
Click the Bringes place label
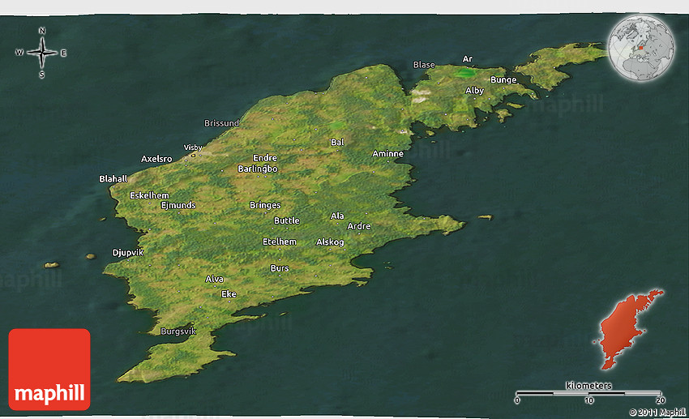pos(265,205)
